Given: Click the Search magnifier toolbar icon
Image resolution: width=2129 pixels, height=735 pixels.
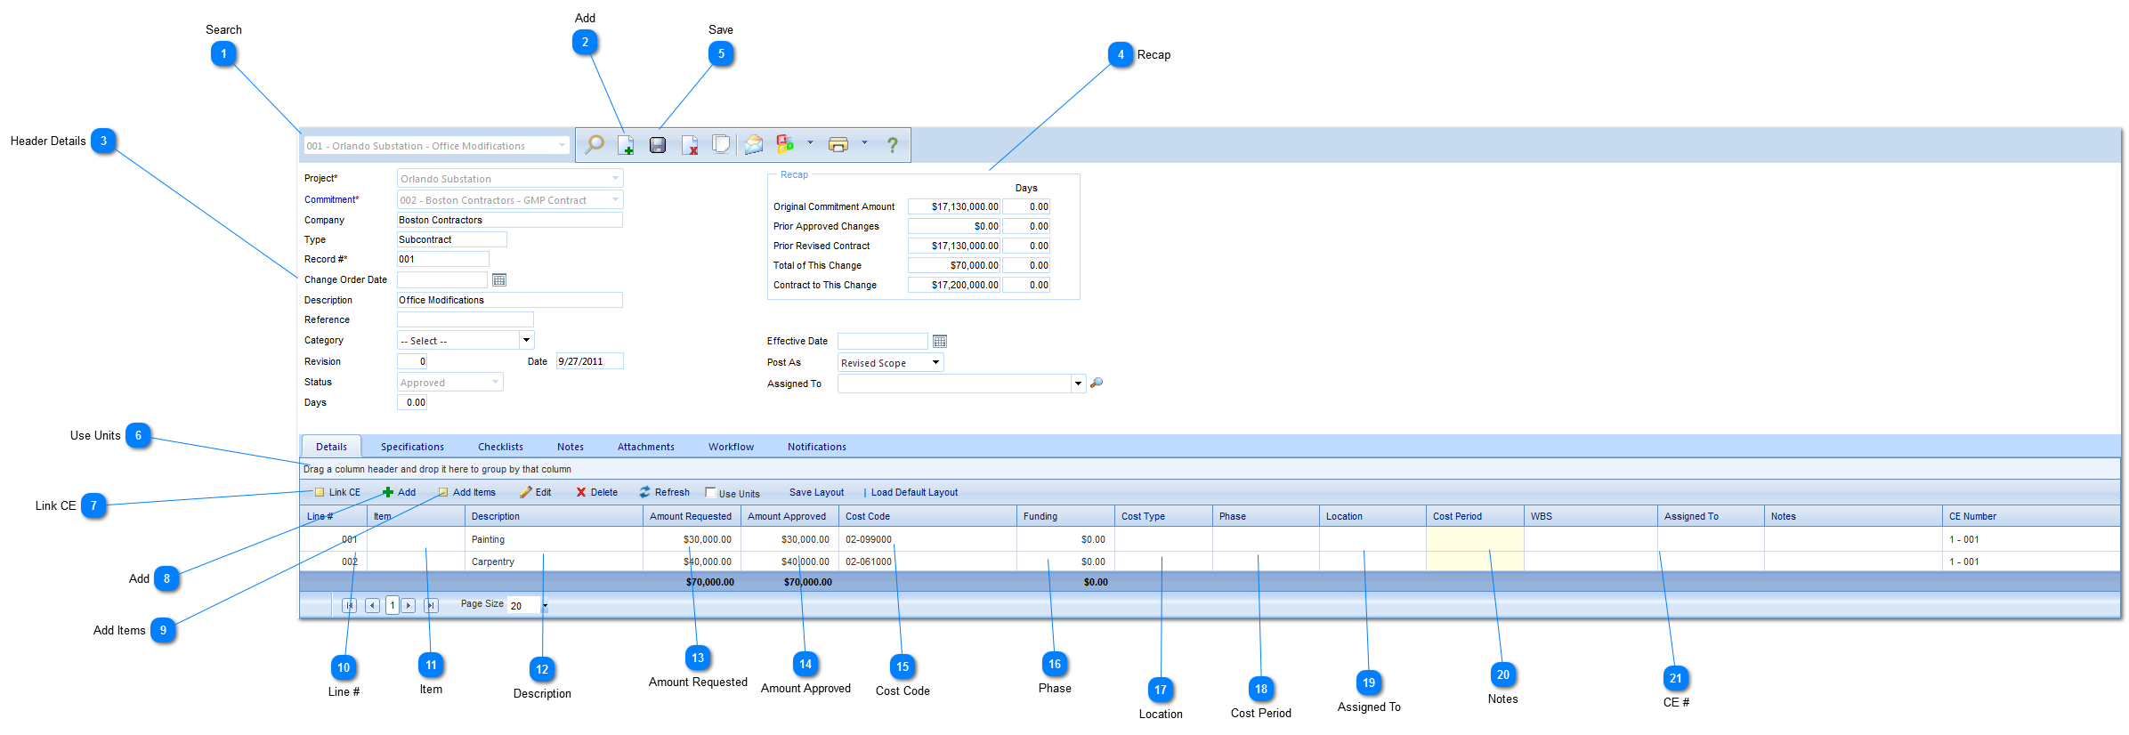Looking at the screenshot, I should 595,144.
